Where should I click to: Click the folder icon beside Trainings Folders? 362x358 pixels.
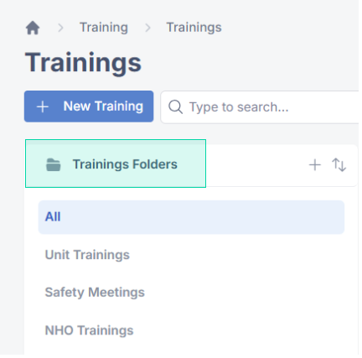(x=53, y=164)
